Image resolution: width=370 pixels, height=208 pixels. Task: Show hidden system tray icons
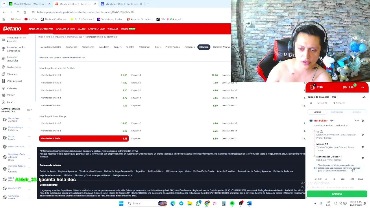point(315,203)
